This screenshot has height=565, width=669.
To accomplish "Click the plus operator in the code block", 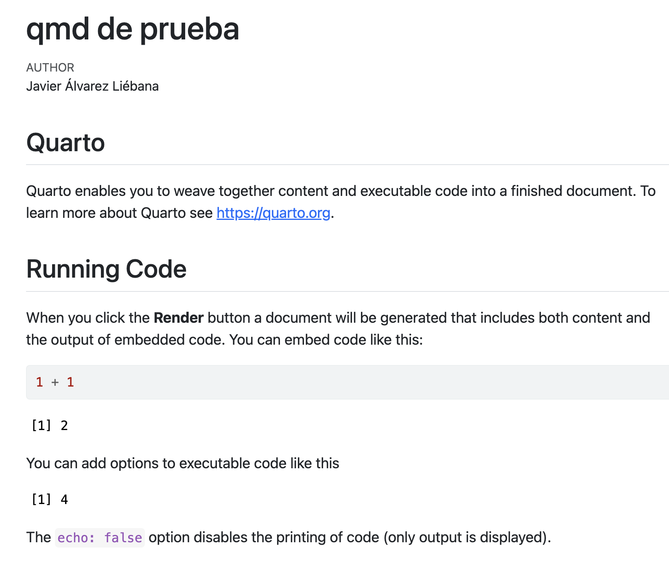I will coord(55,382).
